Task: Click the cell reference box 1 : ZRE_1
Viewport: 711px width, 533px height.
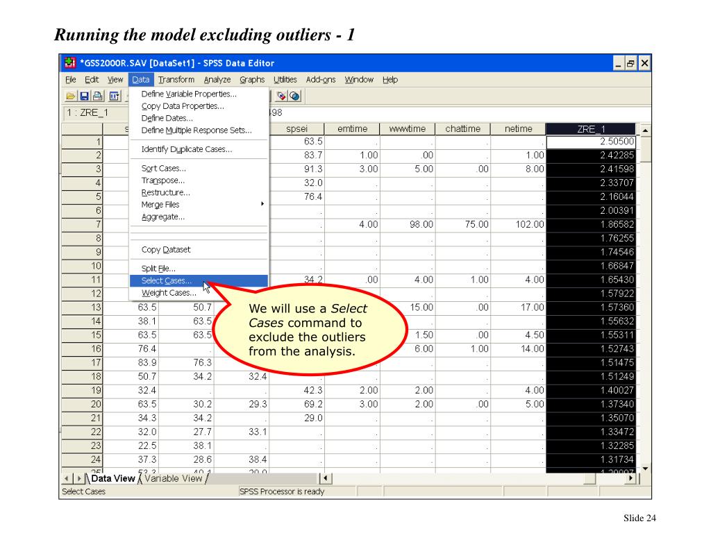Action: point(95,113)
